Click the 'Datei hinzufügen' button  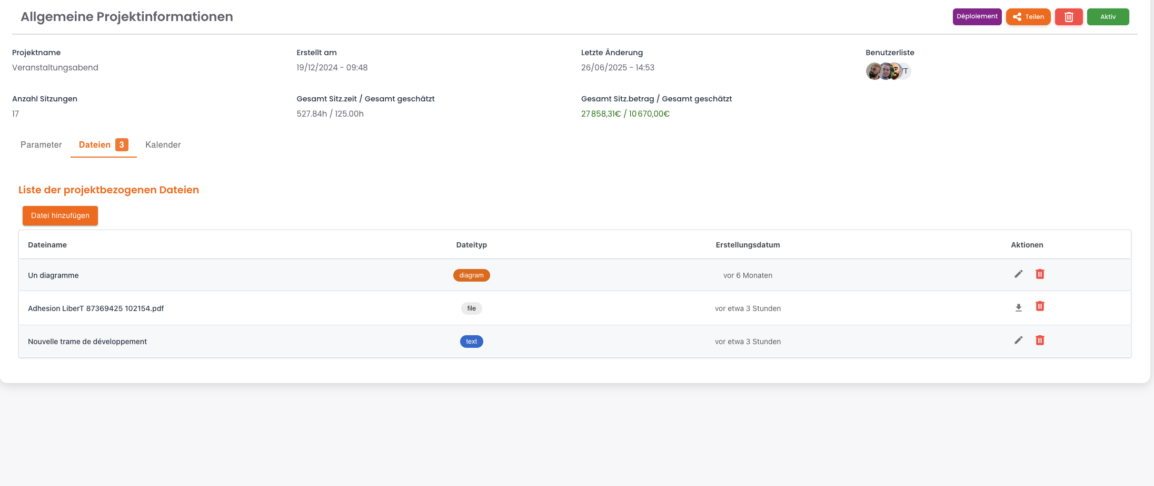point(60,216)
